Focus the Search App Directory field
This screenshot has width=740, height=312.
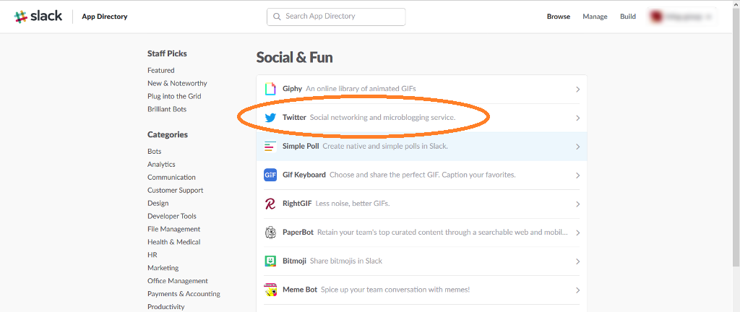[x=336, y=17]
